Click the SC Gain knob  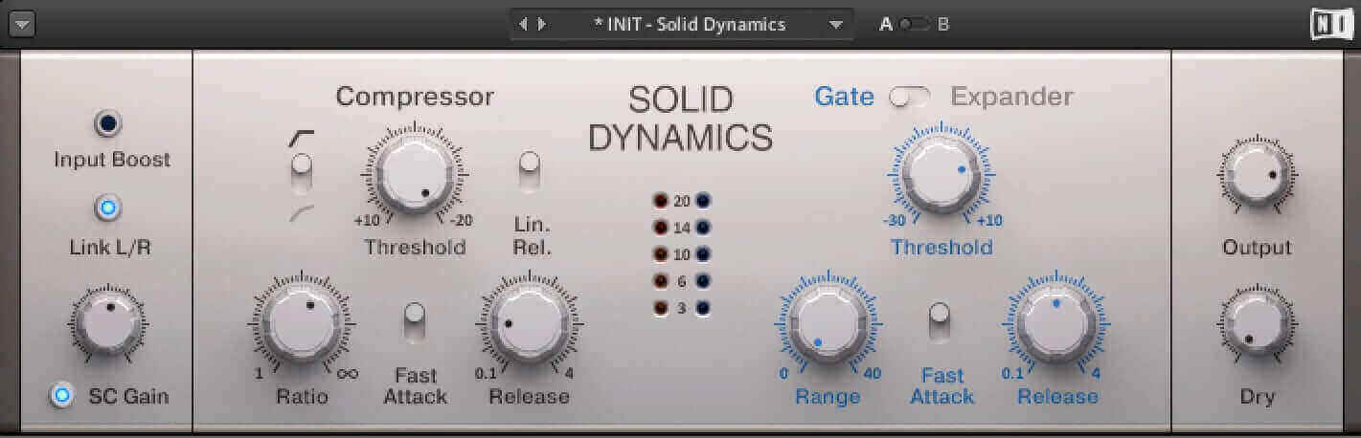click(108, 322)
